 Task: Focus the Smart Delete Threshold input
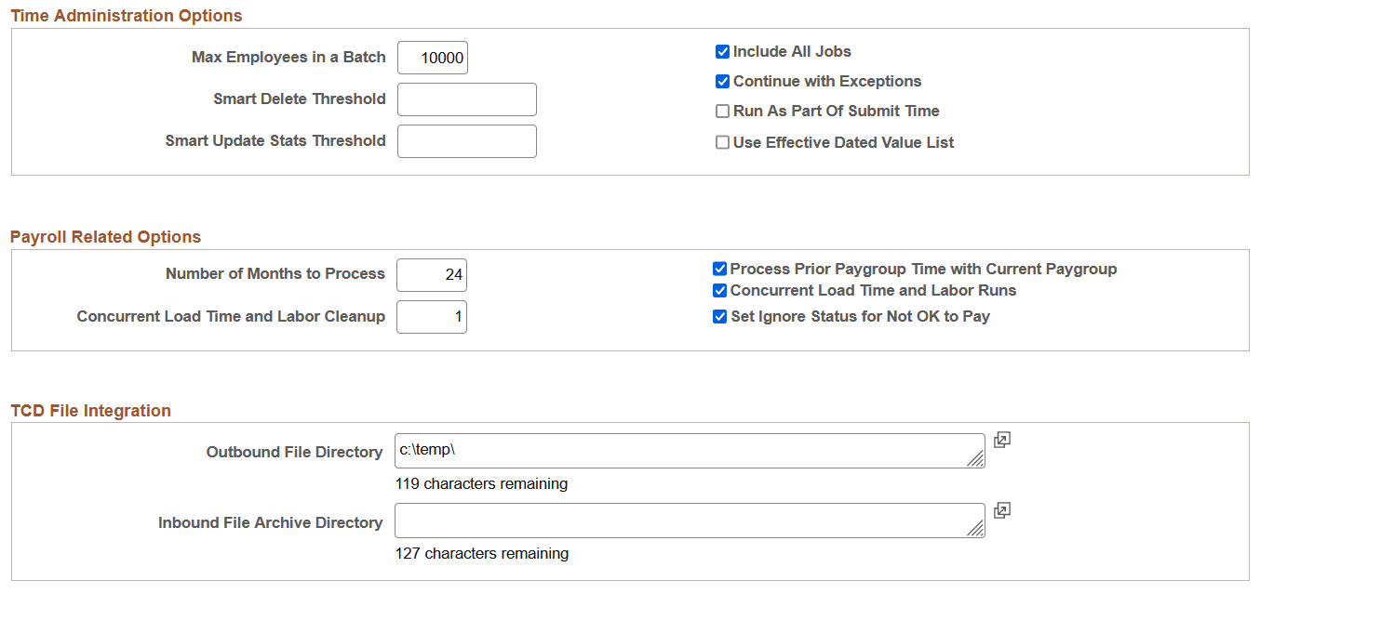point(466,99)
